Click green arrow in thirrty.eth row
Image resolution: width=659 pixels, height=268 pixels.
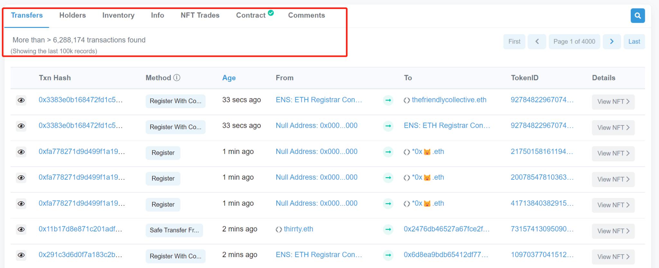pos(388,229)
